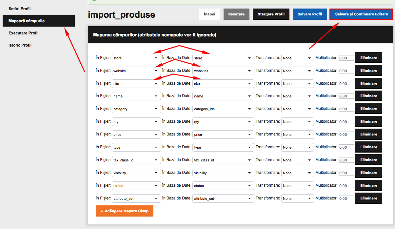Image resolution: width=395 pixels, height=229 pixels.
Task: Open În Baza de Date dropdown showing name
Action: click(223, 96)
